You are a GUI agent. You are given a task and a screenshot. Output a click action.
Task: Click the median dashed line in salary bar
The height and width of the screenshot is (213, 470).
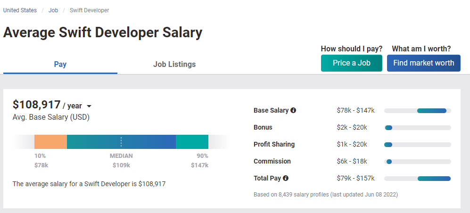click(x=121, y=142)
